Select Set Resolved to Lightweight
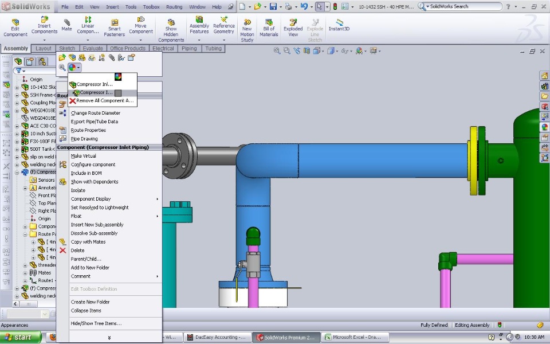 (100, 208)
